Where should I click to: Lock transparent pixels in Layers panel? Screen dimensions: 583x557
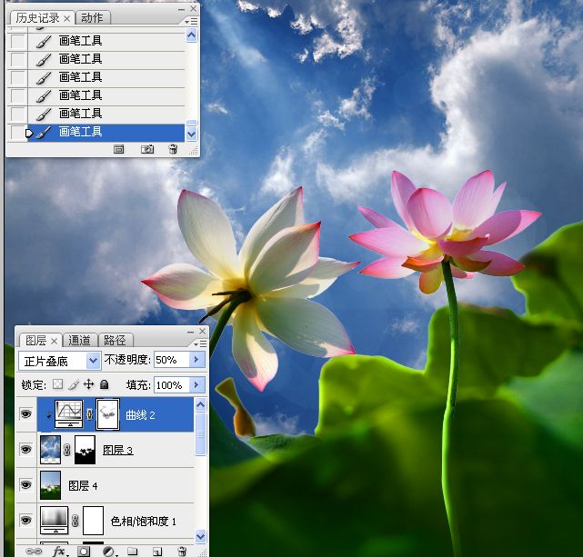click(x=57, y=384)
